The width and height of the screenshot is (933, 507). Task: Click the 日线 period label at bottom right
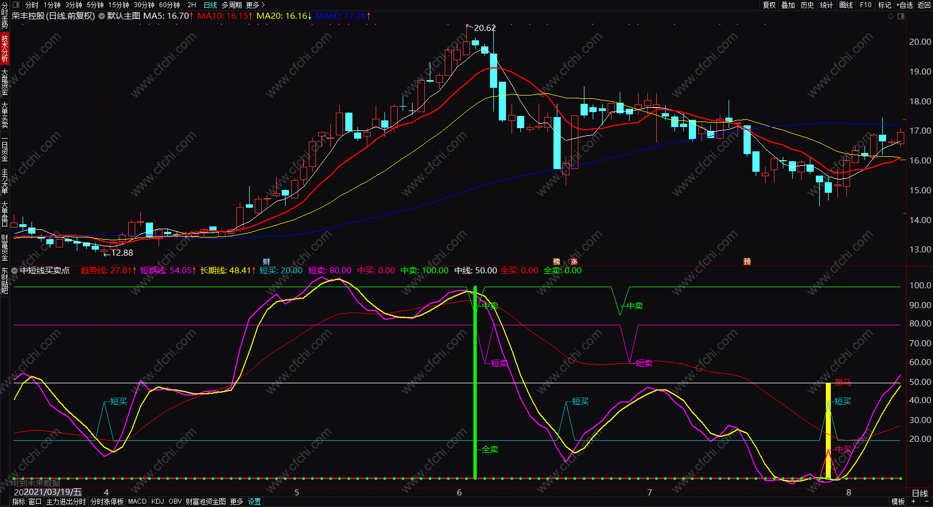(920, 493)
